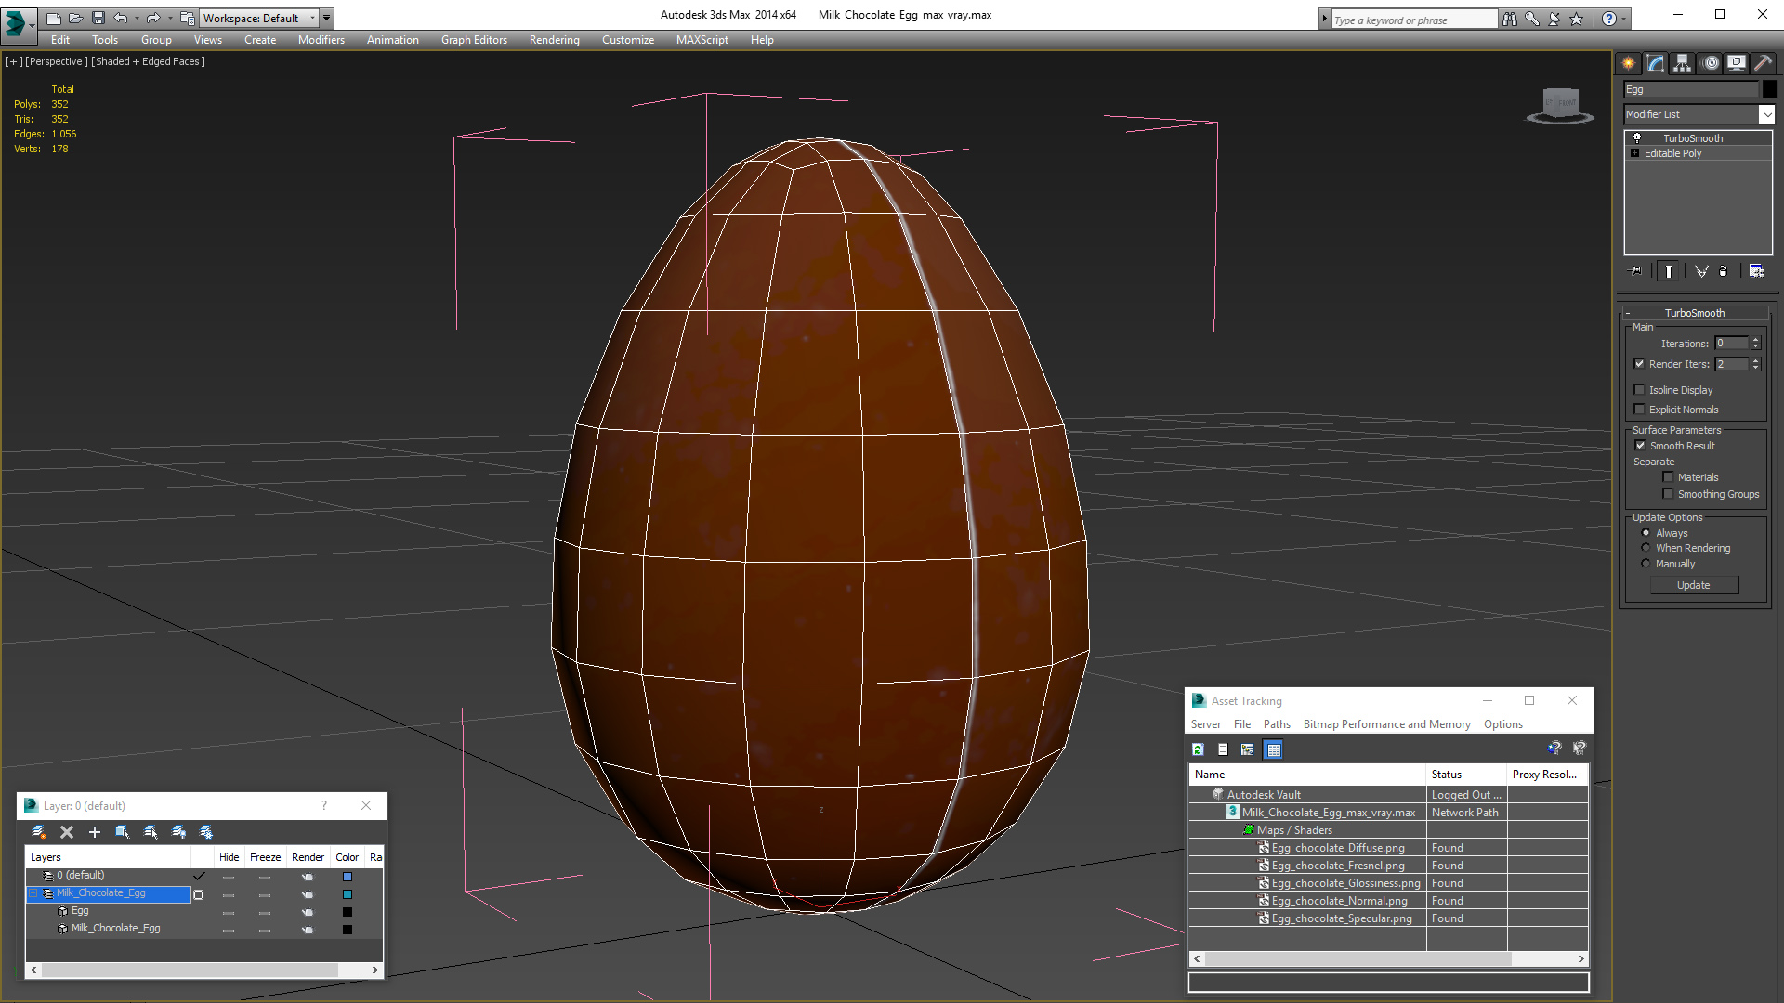Click Hide/Unhide All Layers icon
The width and height of the screenshot is (1784, 1003).
[x=178, y=832]
